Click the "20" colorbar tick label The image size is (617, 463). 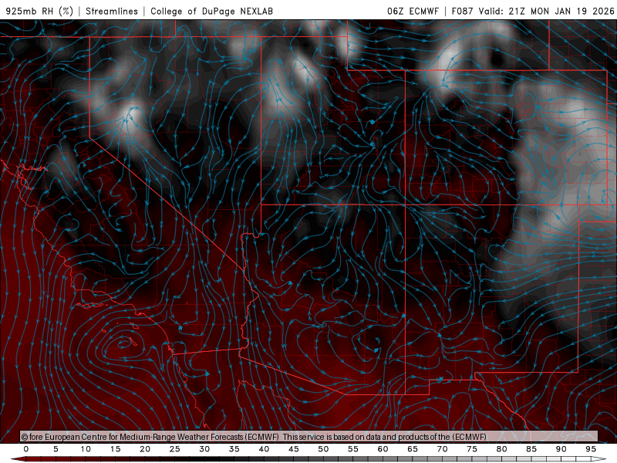pos(145,449)
